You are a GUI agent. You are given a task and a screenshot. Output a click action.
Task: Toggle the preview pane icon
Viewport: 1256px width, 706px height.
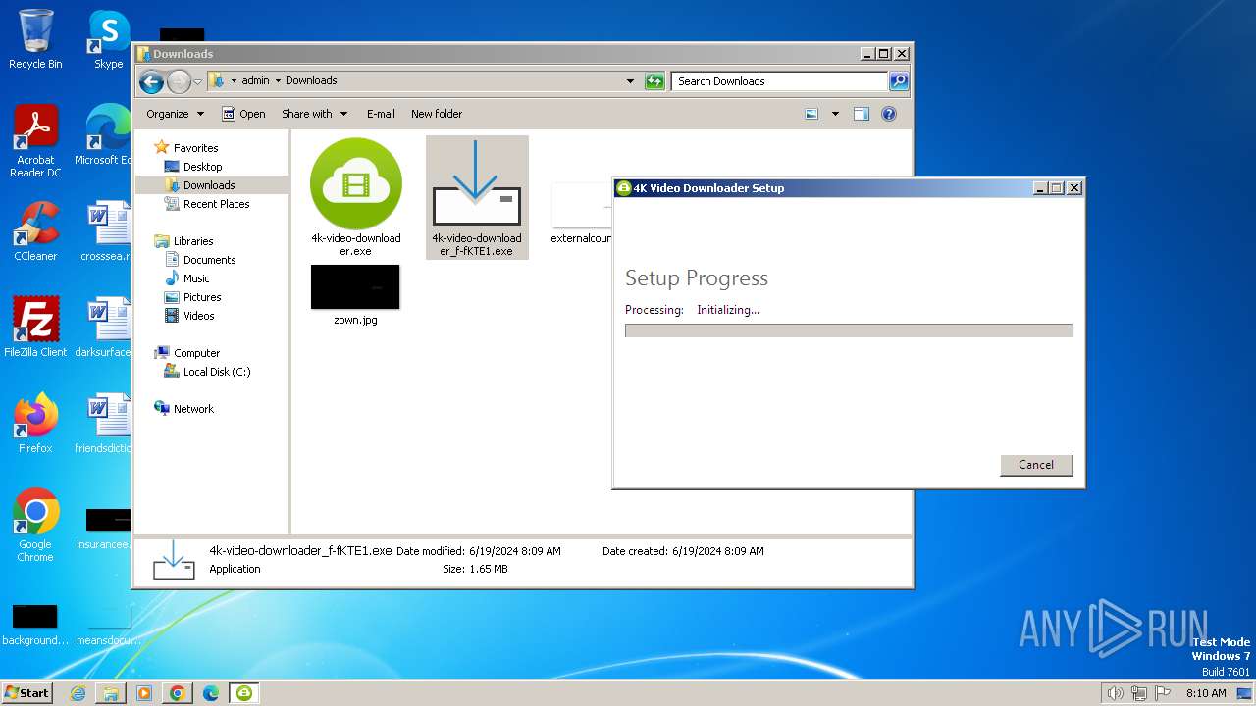coord(862,114)
